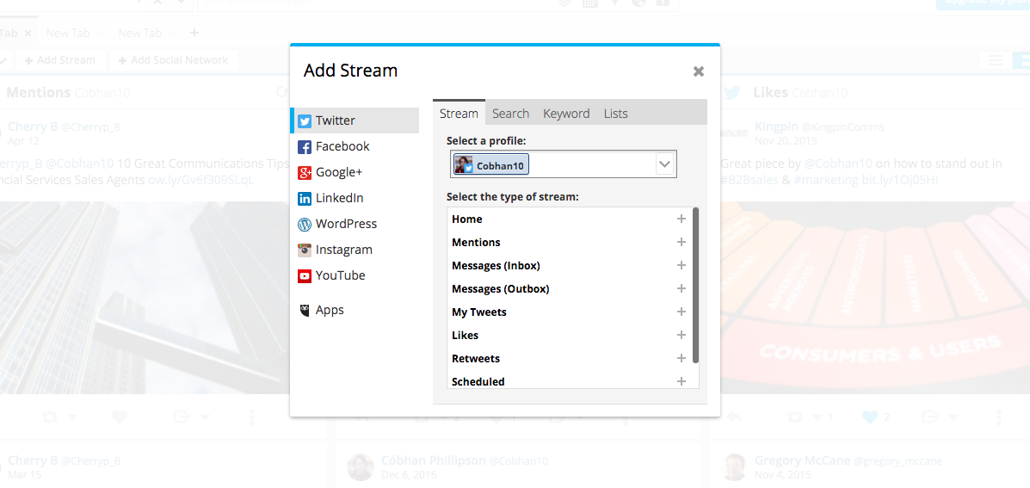
Task: Add the Mentions stream with its plus
Action: pyautogui.click(x=682, y=243)
